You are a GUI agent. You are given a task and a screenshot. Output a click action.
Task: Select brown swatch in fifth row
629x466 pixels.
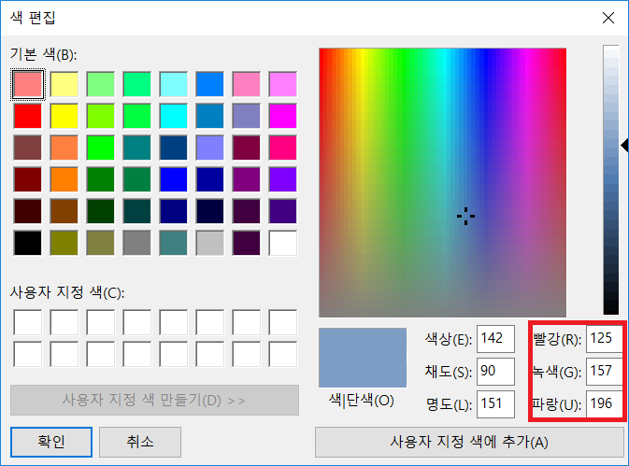pos(64,211)
